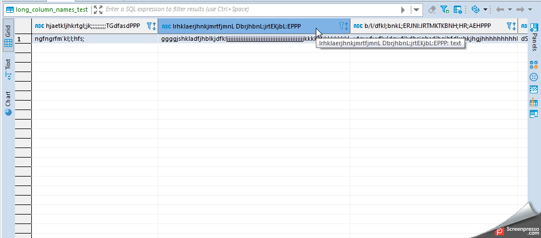
Task: Select cell starting with ggggjshkladfjhblkjdfkl
Action: click(x=254, y=39)
